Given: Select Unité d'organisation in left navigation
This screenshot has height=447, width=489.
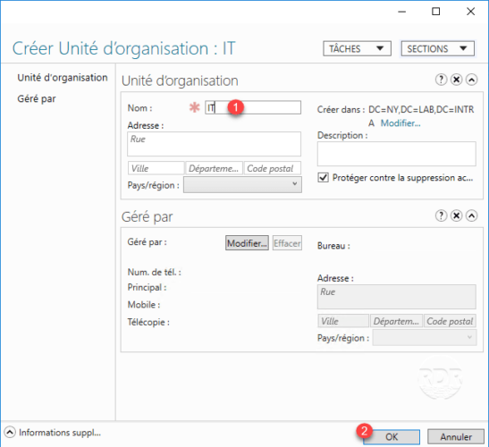Looking at the screenshot, I should (63, 78).
